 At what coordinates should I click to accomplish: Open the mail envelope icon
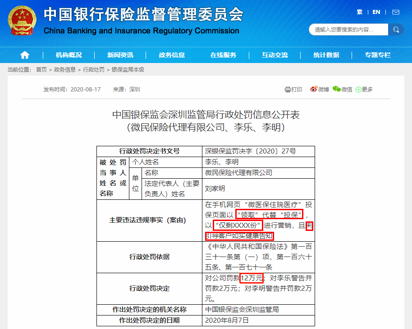396,12
